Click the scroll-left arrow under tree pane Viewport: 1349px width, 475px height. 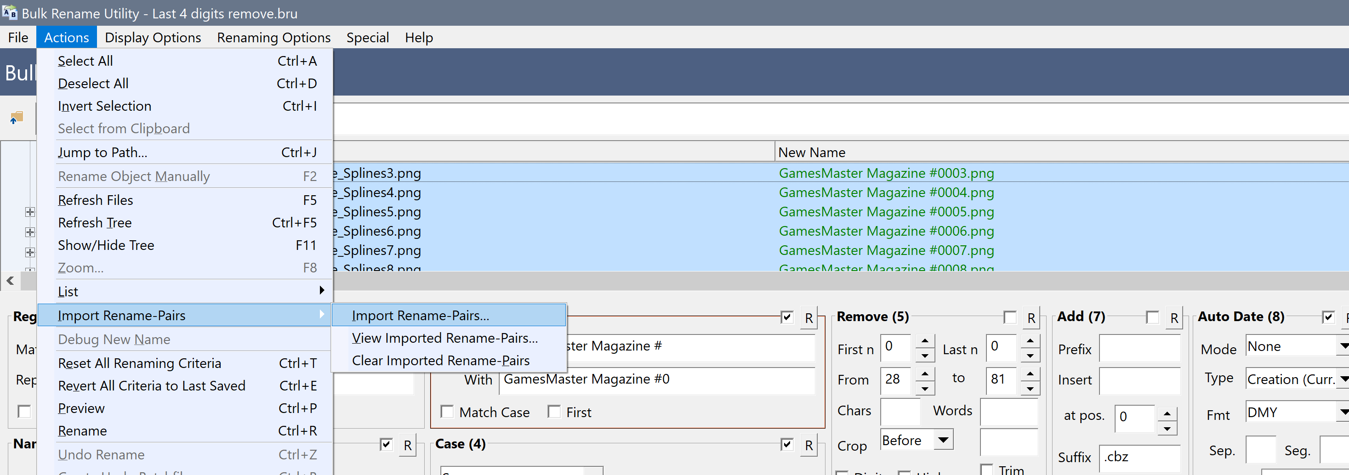coord(10,281)
